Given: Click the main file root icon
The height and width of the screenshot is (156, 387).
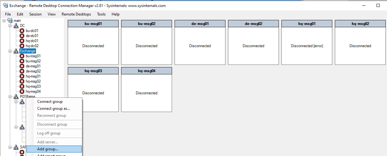Looking at the screenshot, I should (10, 20).
